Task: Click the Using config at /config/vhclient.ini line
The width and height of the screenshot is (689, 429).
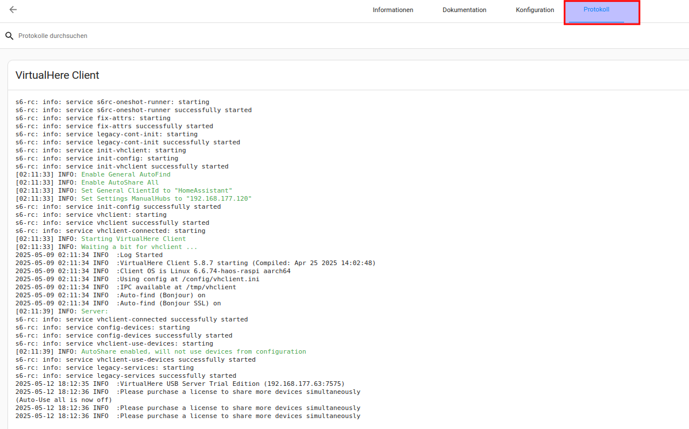Action: (188, 279)
